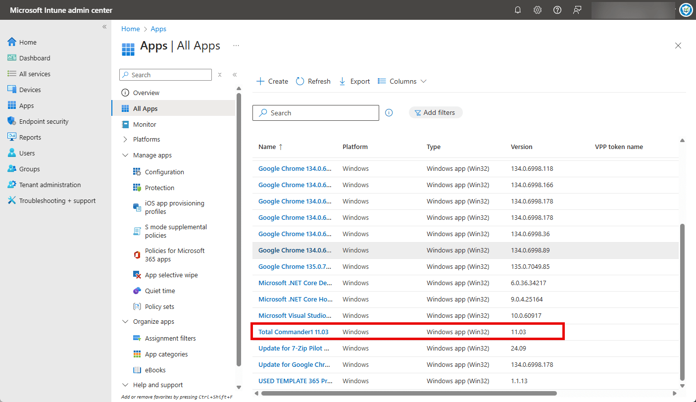Viewport: 696px width, 402px height.
Task: Click the Refresh toolbar icon
Action: coord(300,81)
